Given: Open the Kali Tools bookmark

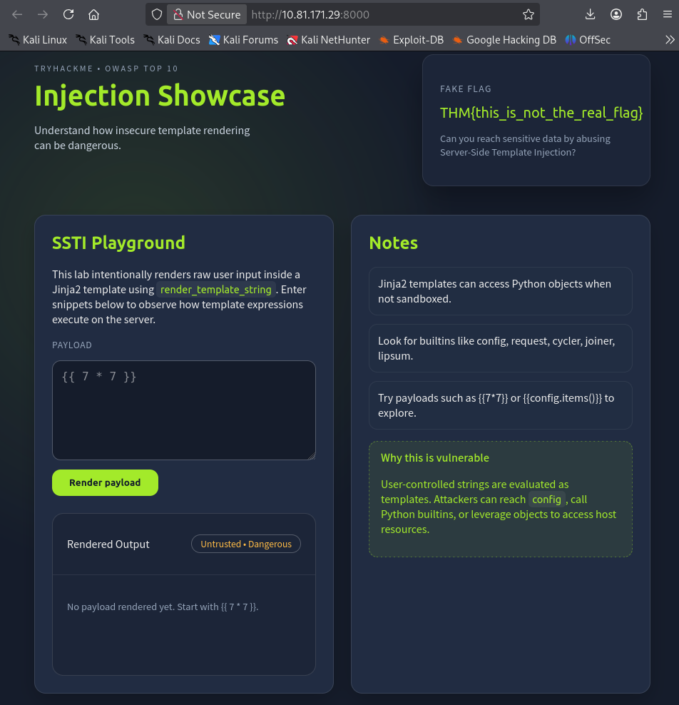Looking at the screenshot, I should pyautogui.click(x=105, y=39).
